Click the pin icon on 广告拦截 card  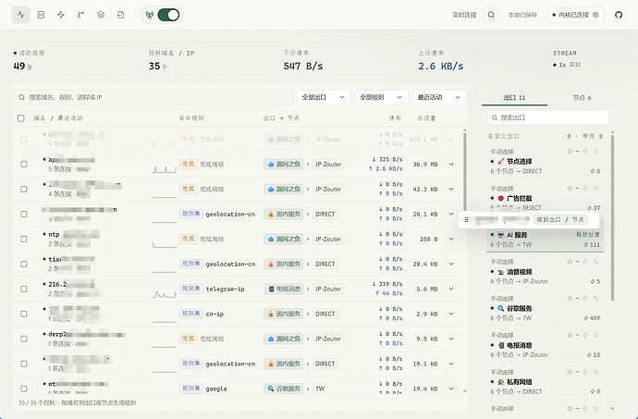pos(585,189)
